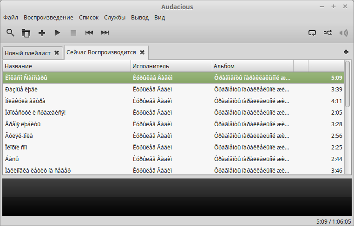The image size is (354, 226).
Task: Select the track lasting 2:05
Action: coord(174,113)
